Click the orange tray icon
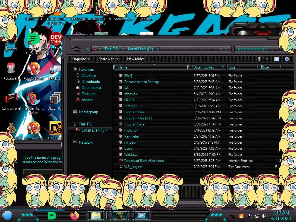 [x=241, y=216]
